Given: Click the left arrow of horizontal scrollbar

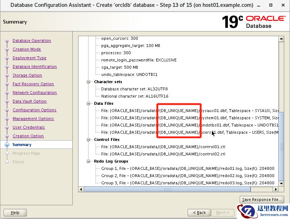Looking at the screenshot, I should (x=81, y=189).
